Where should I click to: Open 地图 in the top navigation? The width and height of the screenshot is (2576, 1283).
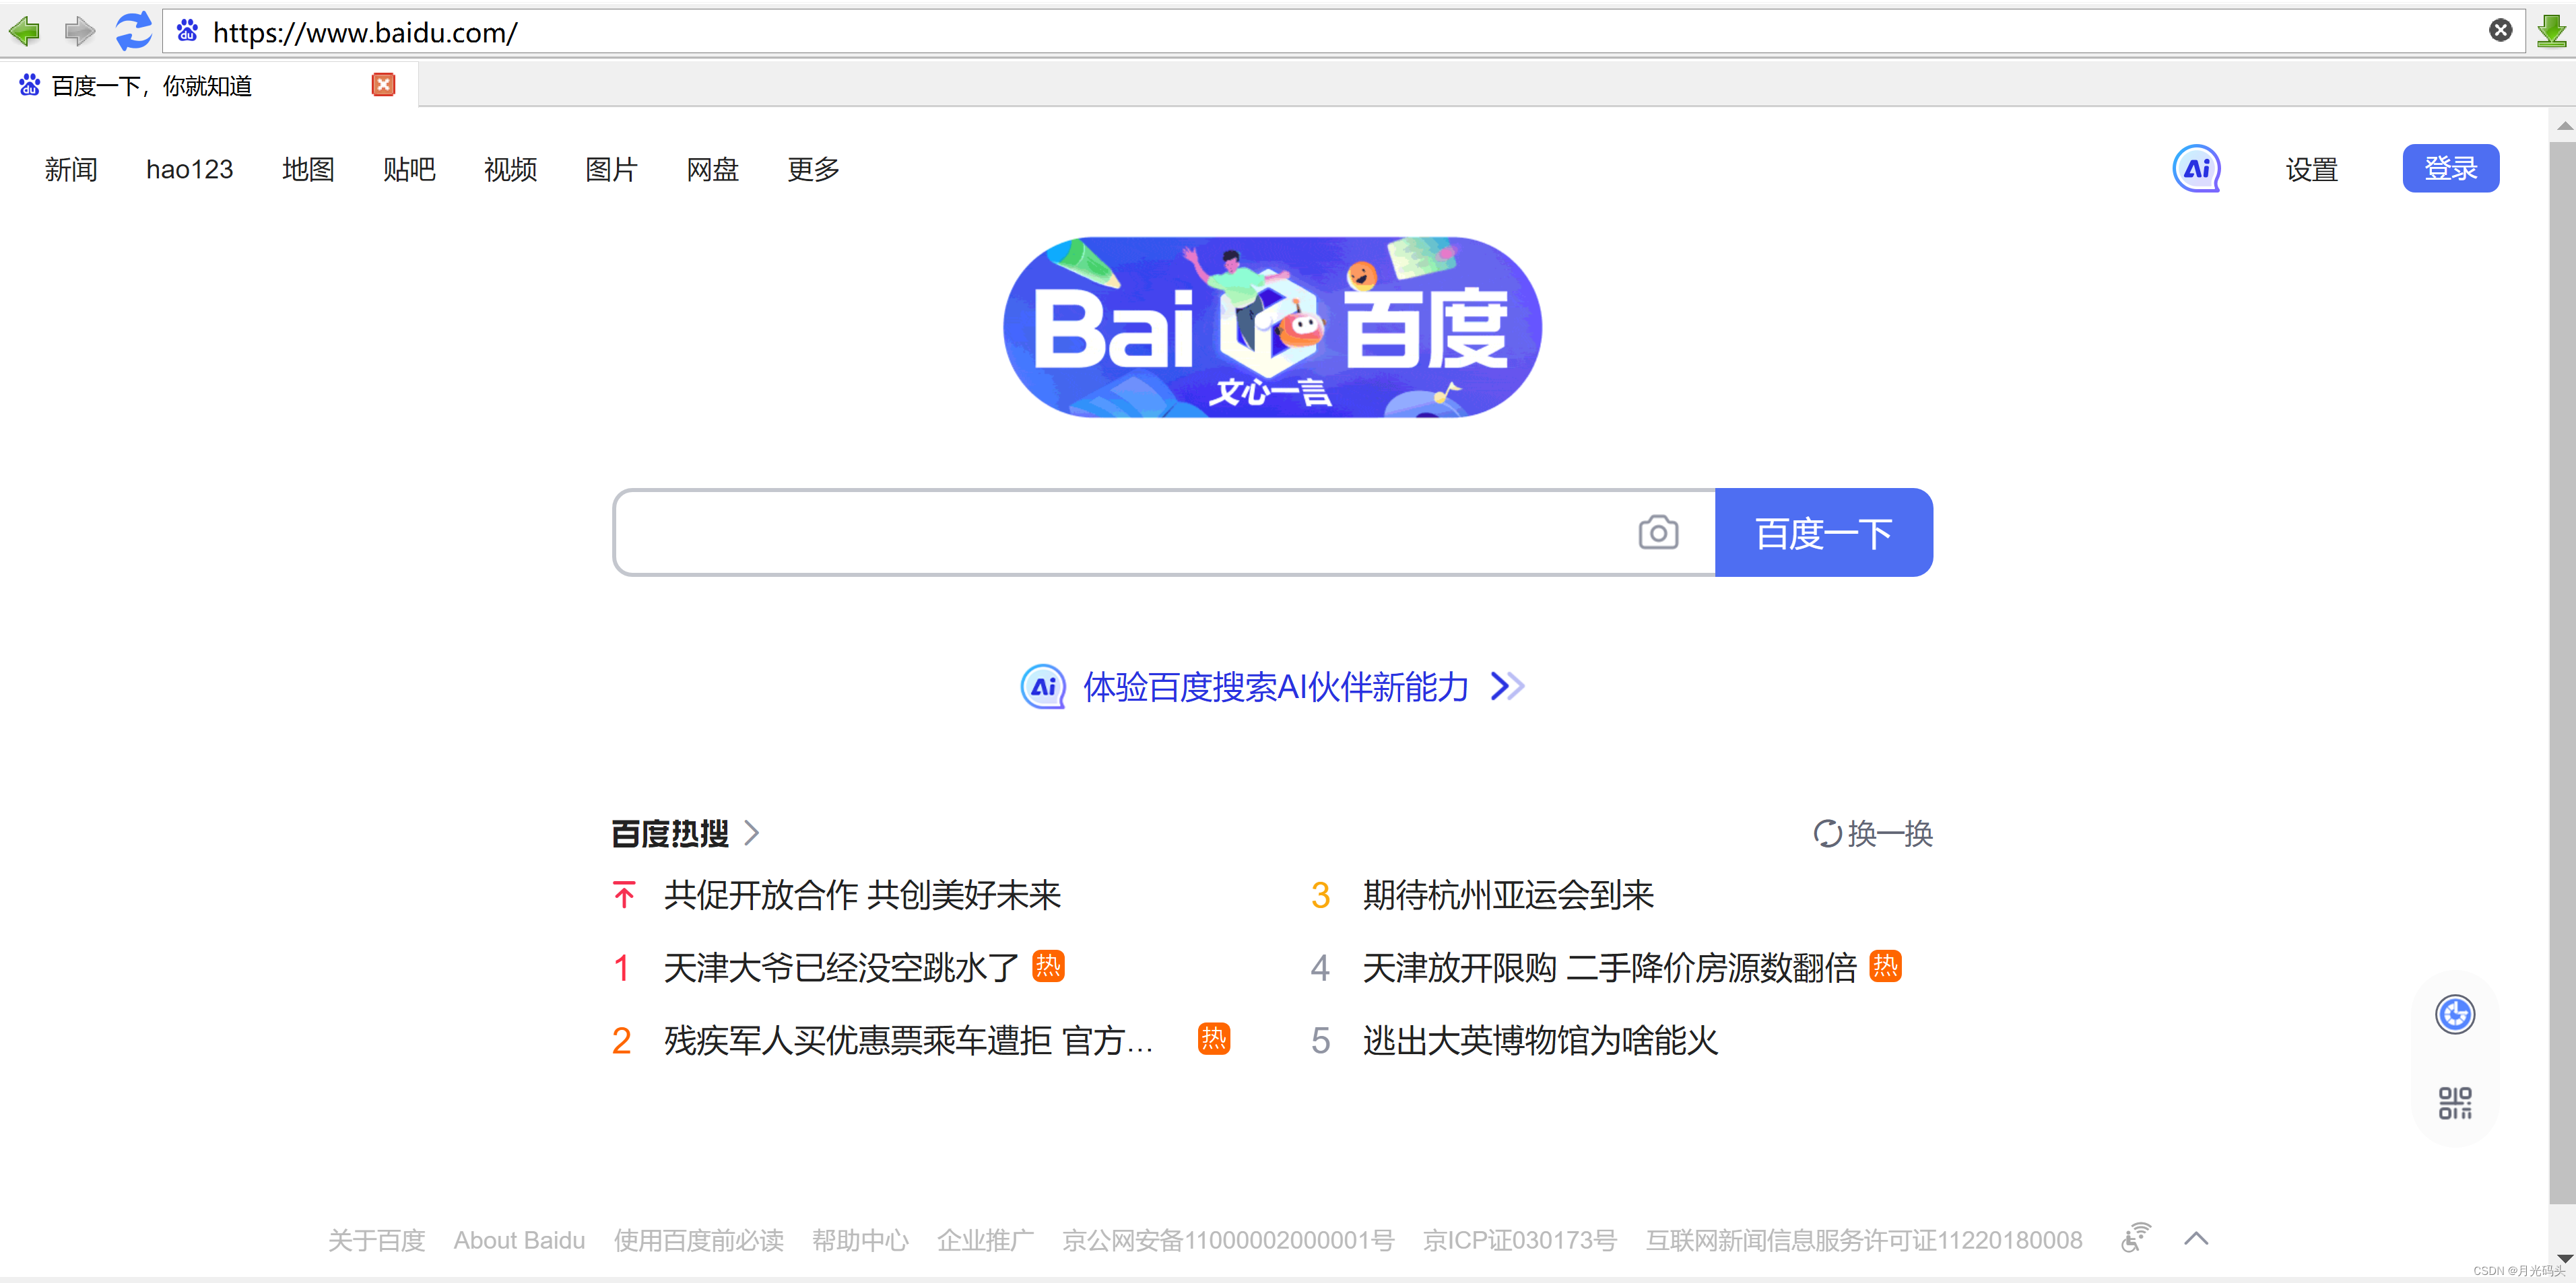pyautogui.click(x=308, y=170)
